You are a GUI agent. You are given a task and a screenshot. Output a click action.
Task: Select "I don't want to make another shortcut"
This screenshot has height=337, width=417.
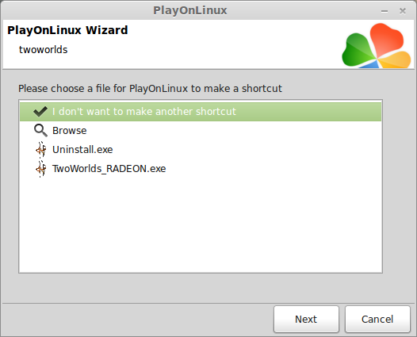(x=201, y=112)
